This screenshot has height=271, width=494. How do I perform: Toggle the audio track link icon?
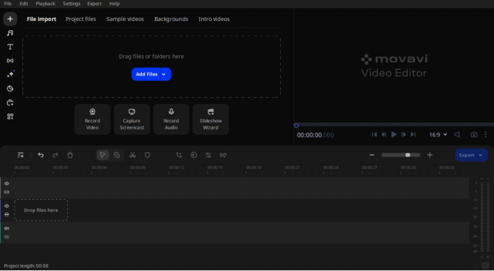(x=7, y=237)
